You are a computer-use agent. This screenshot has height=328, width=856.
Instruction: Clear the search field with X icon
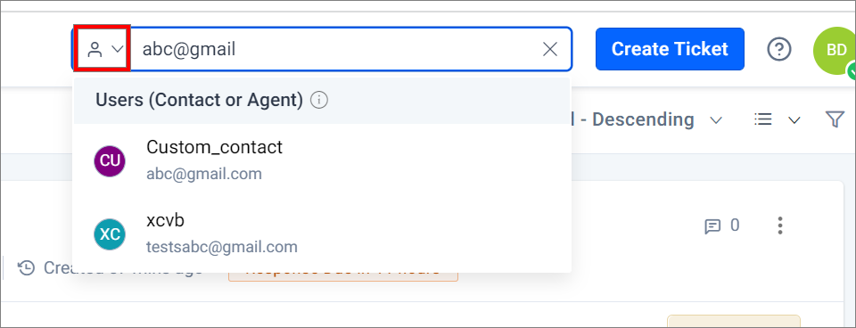[x=550, y=50]
